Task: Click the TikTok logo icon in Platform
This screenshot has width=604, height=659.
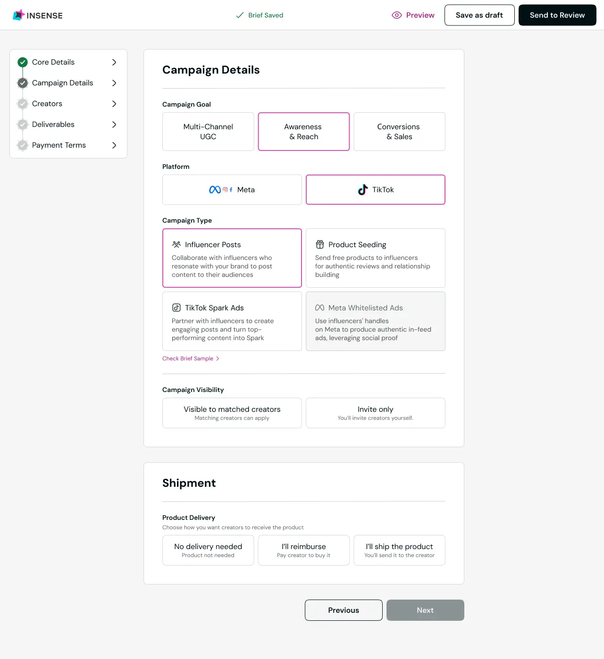Action: 363,190
